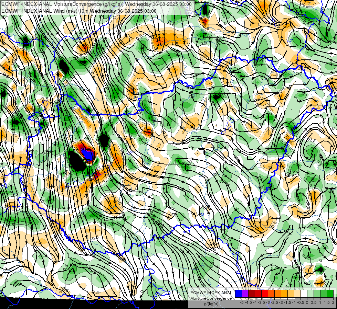Click the purple legend swatch at -5

click(245, 294)
